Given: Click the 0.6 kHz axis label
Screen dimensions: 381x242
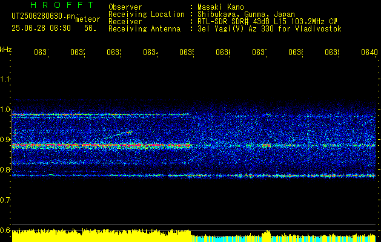Looking at the screenshot, I should point(5,230).
